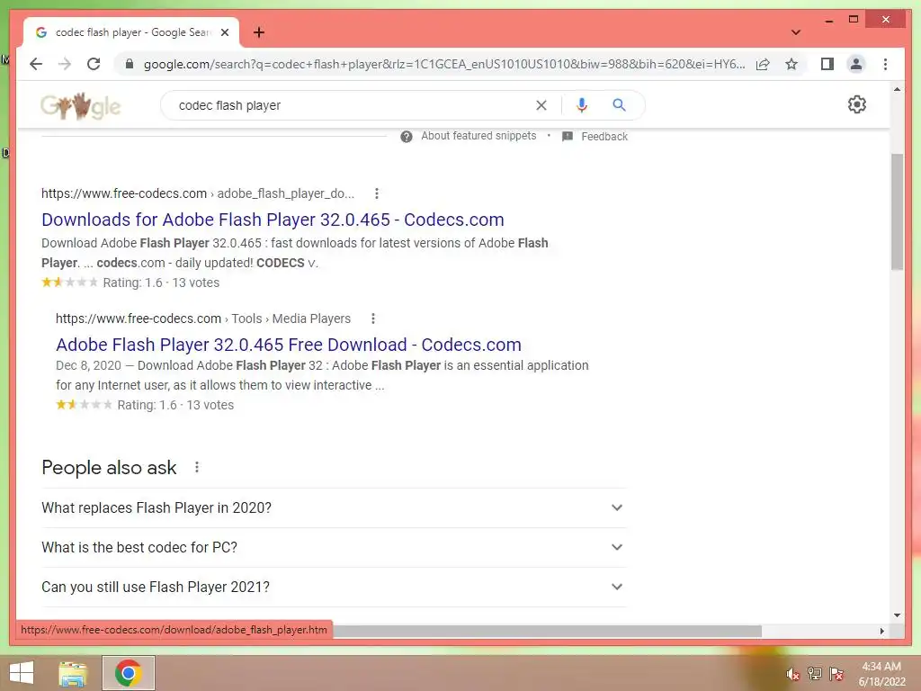Reload the Google search page
Screen dimensions: 921x691
[x=94, y=64]
